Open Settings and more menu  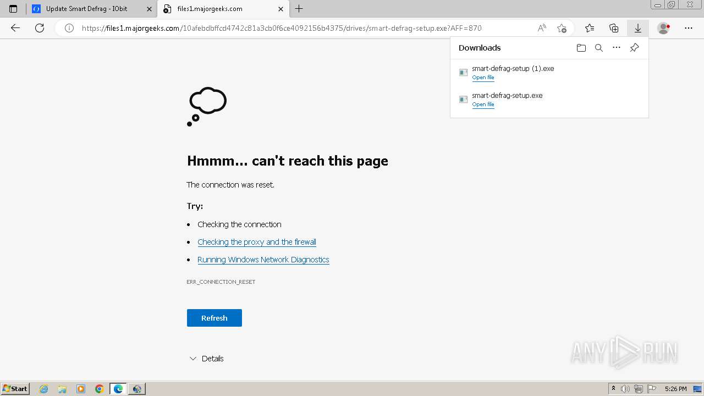click(x=689, y=28)
